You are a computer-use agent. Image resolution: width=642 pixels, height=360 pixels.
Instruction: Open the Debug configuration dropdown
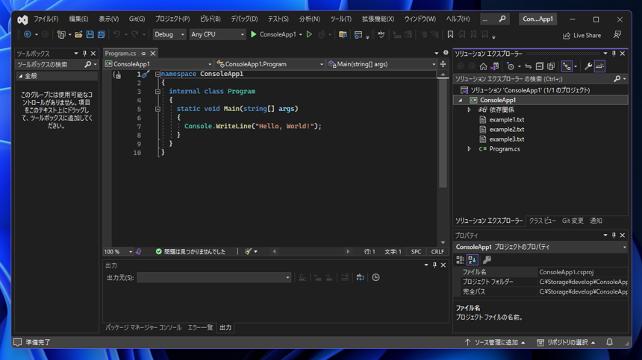[169, 35]
